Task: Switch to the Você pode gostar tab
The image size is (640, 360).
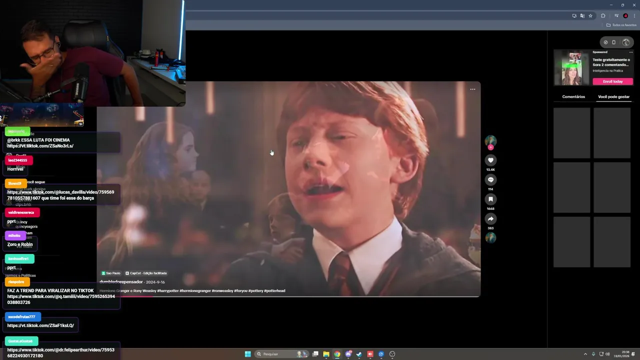Action: pyautogui.click(x=613, y=96)
